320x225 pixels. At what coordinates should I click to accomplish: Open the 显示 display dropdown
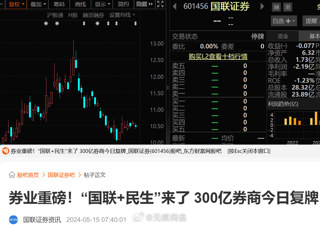(102, 4)
